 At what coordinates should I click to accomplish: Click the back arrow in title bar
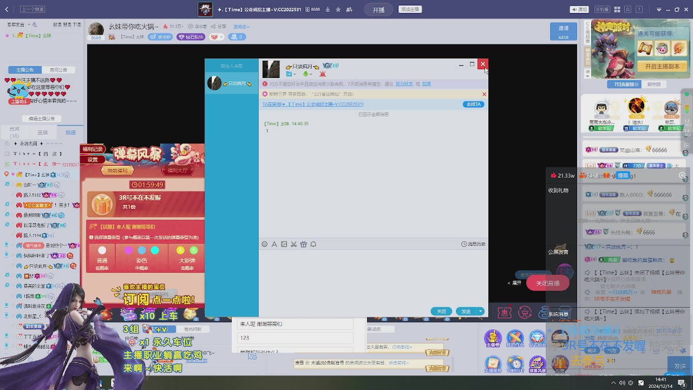click(8, 9)
